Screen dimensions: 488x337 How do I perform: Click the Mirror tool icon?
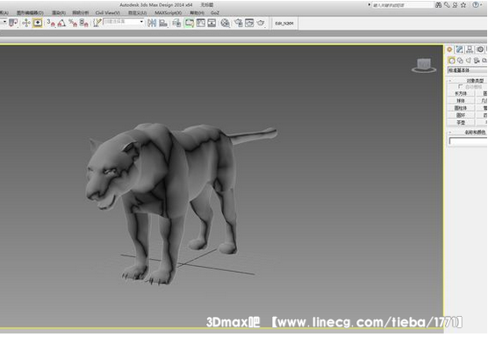click(x=152, y=23)
